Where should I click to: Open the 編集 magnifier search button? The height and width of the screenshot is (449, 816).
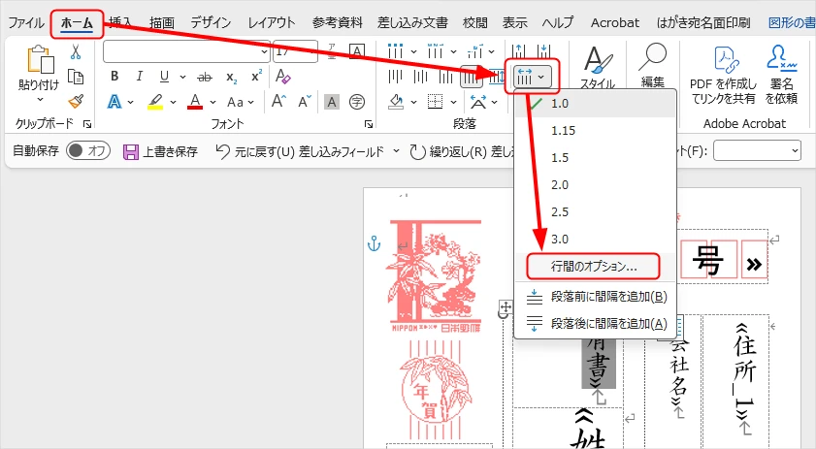pos(653,64)
